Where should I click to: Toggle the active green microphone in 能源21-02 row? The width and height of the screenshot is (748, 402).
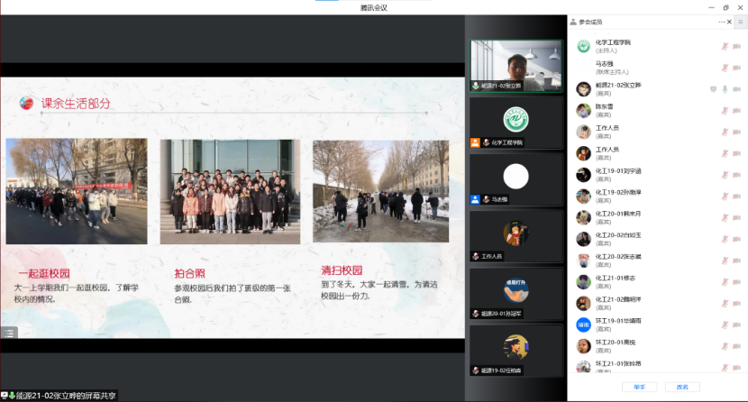pos(725,89)
